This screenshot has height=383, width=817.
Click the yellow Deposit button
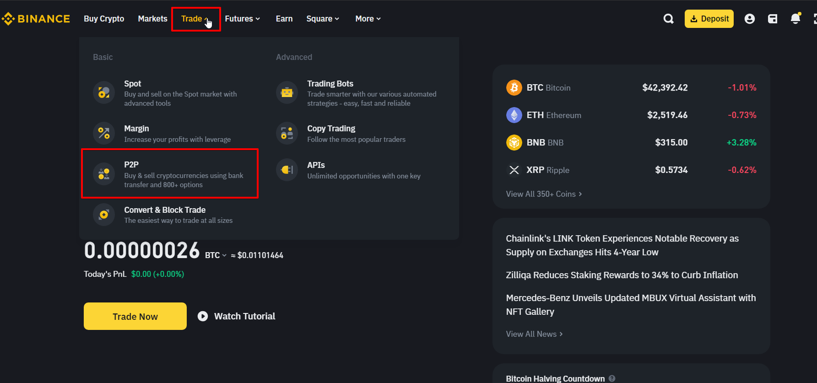[x=709, y=19]
